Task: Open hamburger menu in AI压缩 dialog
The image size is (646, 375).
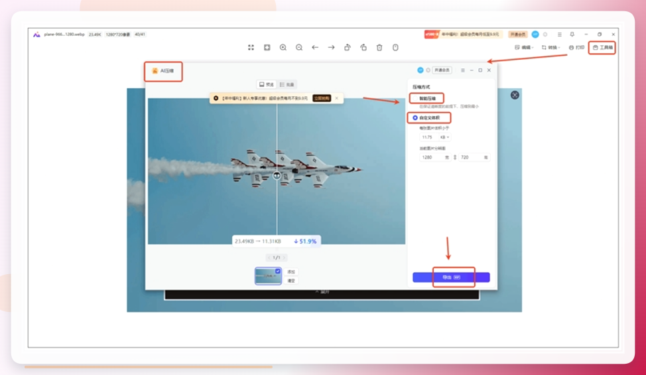Action: 463,70
